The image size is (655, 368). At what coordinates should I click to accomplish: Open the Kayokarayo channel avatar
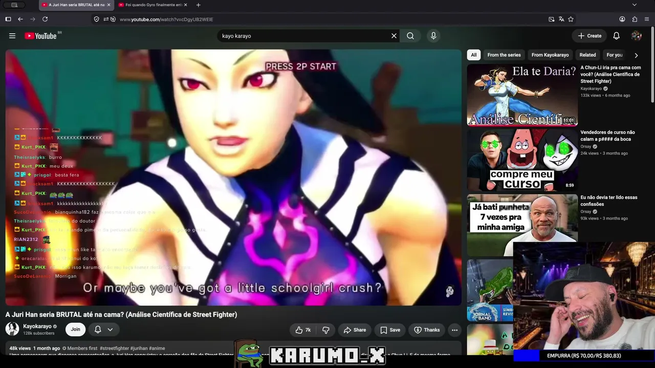pos(12,329)
